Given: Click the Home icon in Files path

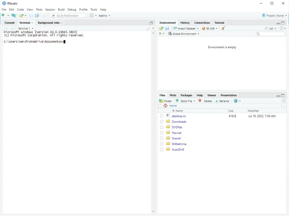Looking at the screenshot, I should 165,105.
